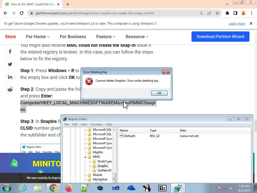Select the MpSigStub registry key
Viewport: 257px width, 193px height.
(100, 179)
